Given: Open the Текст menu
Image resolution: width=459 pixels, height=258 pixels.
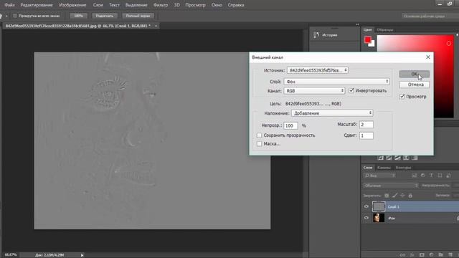Looking at the screenshot, I should pyautogui.click(x=114, y=5).
